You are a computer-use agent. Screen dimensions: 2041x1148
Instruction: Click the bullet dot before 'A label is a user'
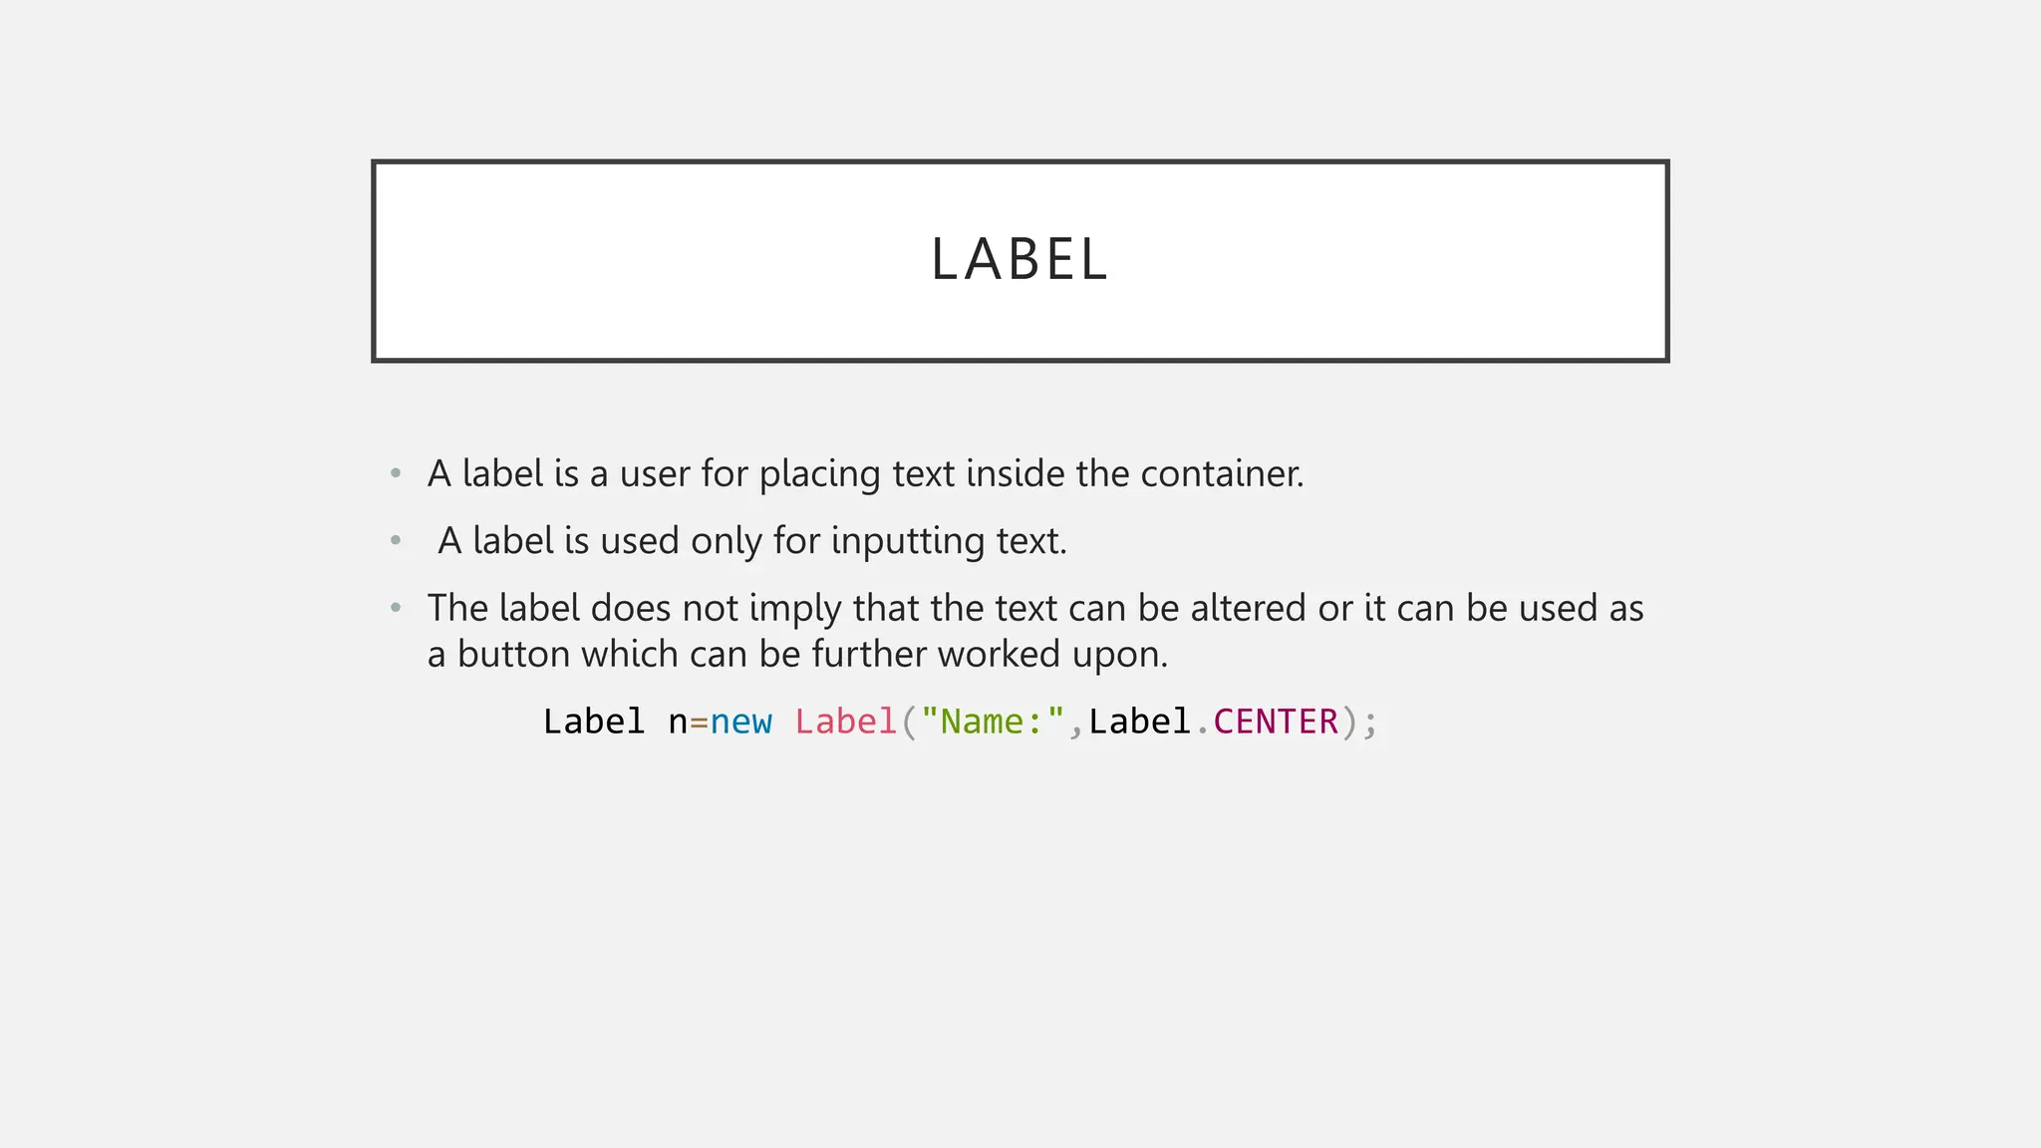(396, 473)
